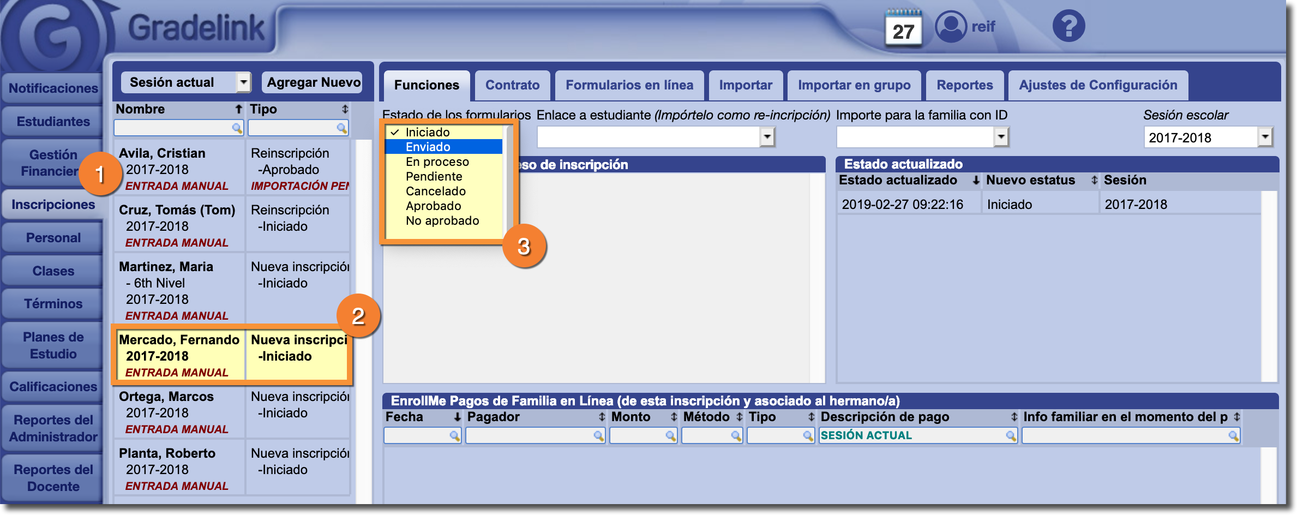Click the help question mark icon
1297x515 pixels.
coord(1068,26)
